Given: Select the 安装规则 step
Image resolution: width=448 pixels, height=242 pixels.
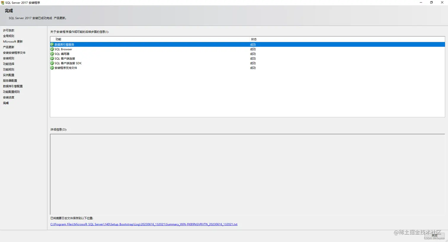Looking at the screenshot, I should point(9,58).
